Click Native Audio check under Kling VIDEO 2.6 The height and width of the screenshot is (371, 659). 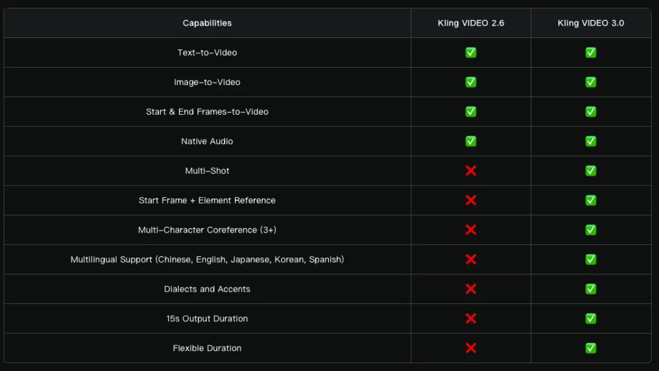point(470,141)
